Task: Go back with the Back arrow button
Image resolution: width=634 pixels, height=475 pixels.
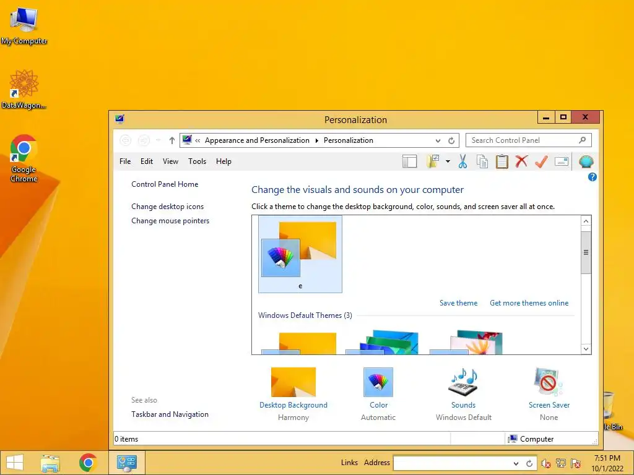Action: coord(126,140)
